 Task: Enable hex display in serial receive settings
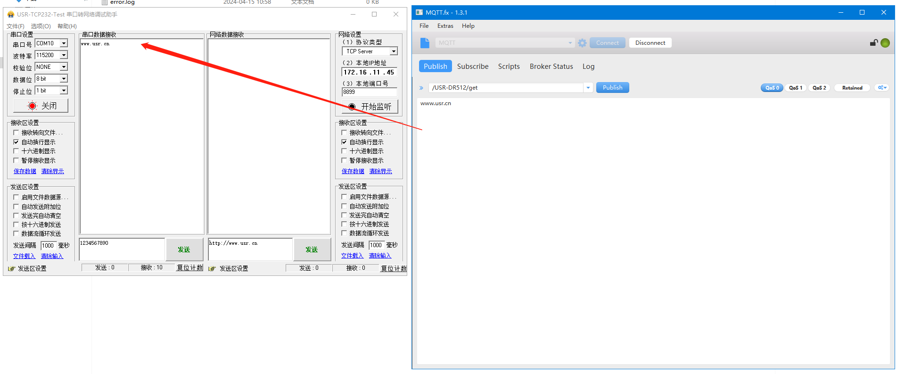tap(16, 151)
